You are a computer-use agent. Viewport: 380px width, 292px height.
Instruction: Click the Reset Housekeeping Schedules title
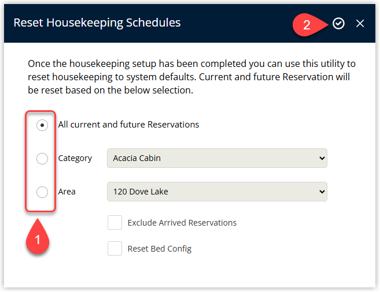[97, 23]
